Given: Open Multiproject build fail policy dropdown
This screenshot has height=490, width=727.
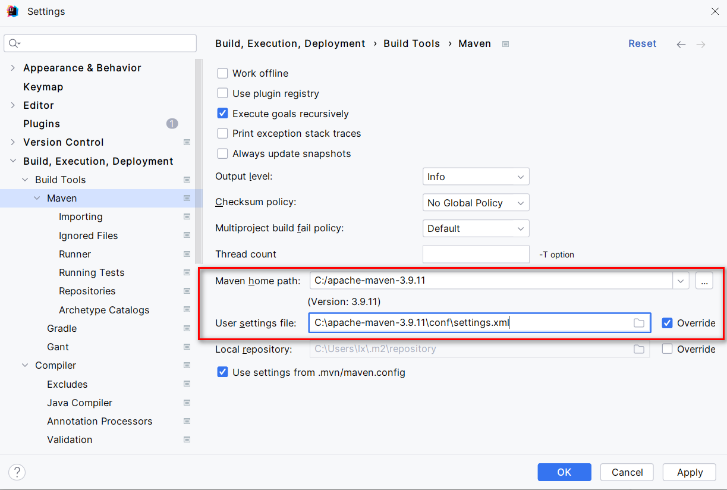Looking at the screenshot, I should 476,228.
